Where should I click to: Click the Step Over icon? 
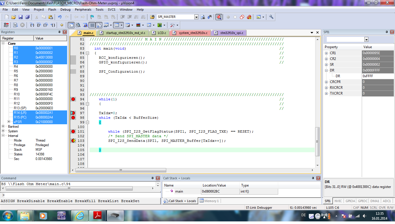click(x=39, y=25)
